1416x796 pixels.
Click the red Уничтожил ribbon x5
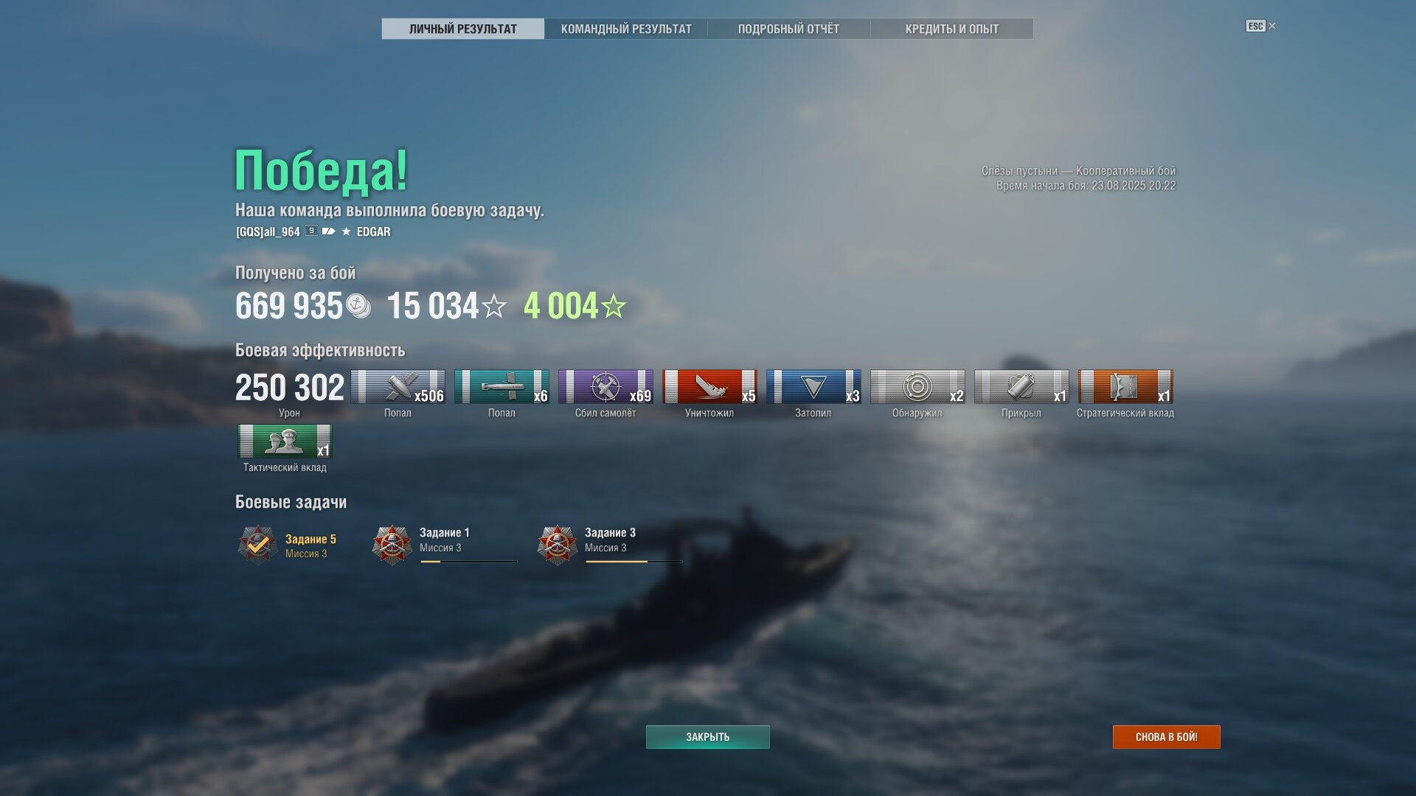pos(709,387)
